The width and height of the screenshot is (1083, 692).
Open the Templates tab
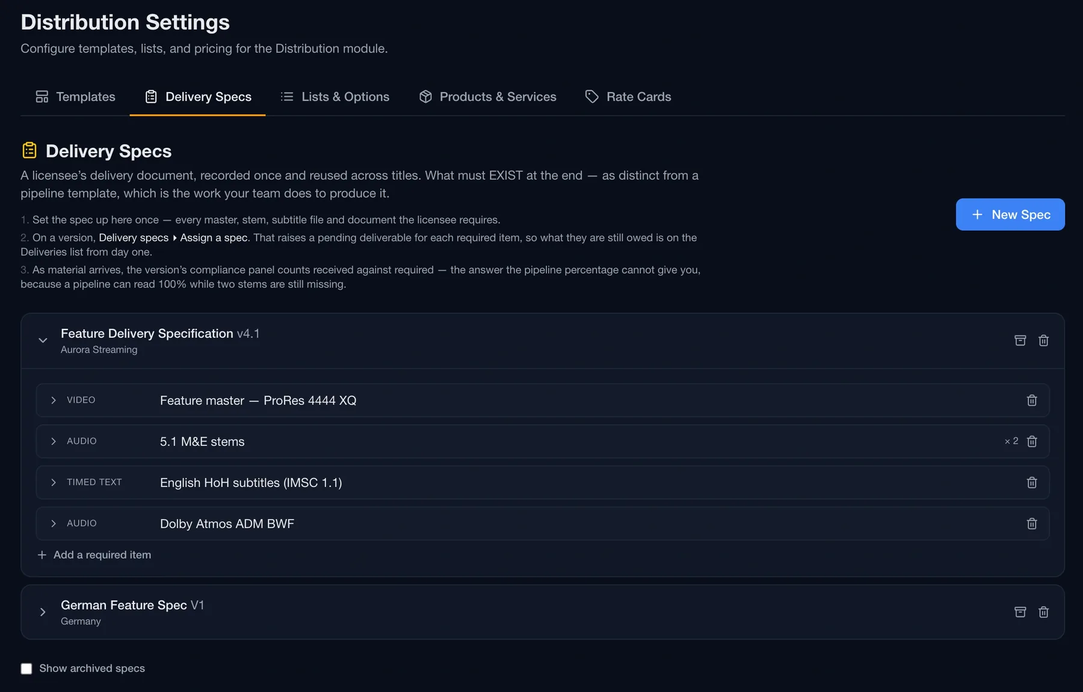tap(75, 97)
